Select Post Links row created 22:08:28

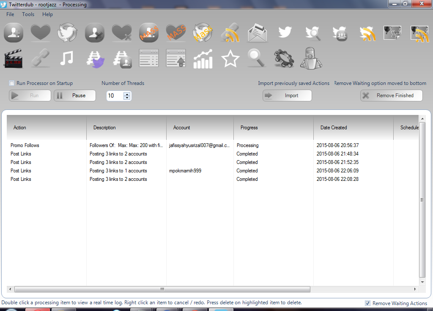[x=213, y=179]
